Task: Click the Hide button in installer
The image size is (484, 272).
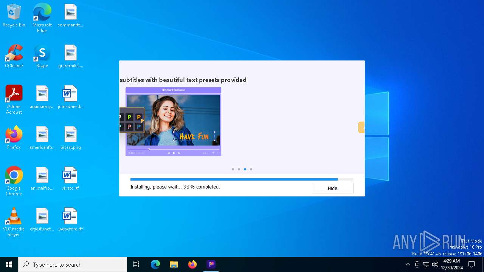Action: tap(332, 188)
